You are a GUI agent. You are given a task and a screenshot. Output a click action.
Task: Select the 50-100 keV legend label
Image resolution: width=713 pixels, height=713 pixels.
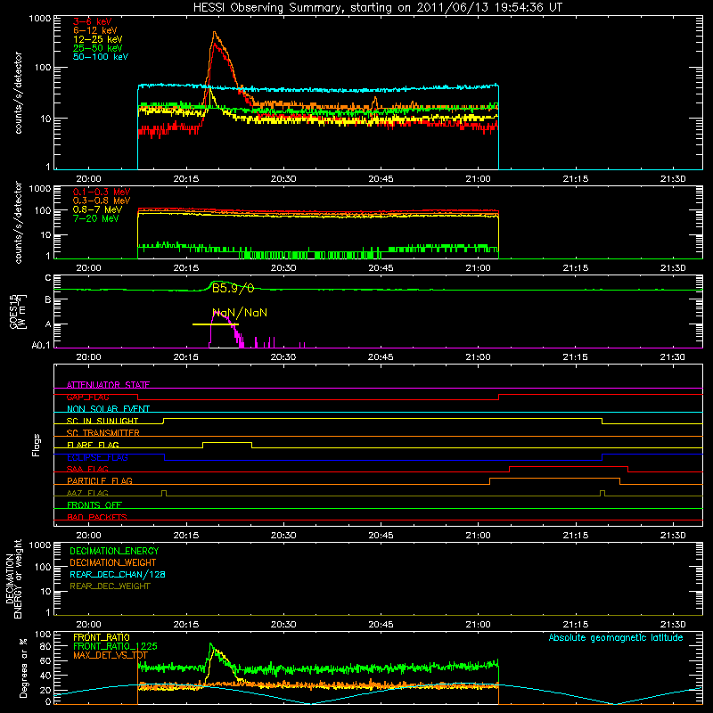coord(101,57)
